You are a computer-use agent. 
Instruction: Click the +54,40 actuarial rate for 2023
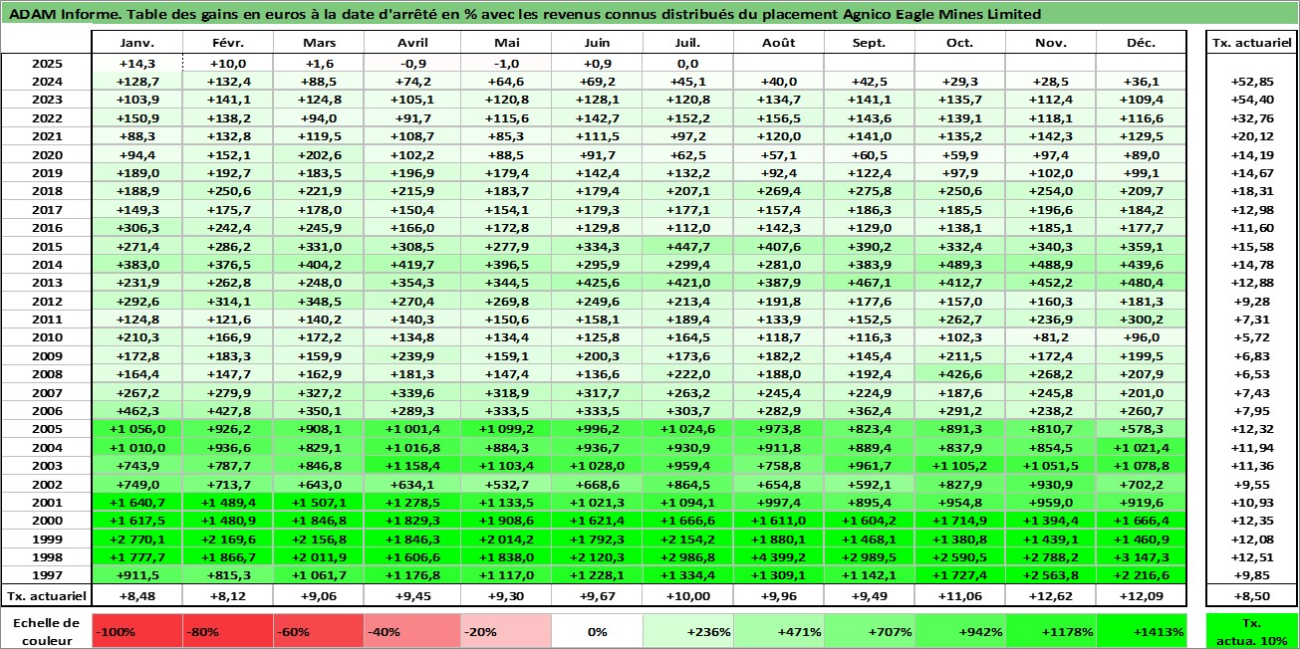pyautogui.click(x=1252, y=100)
